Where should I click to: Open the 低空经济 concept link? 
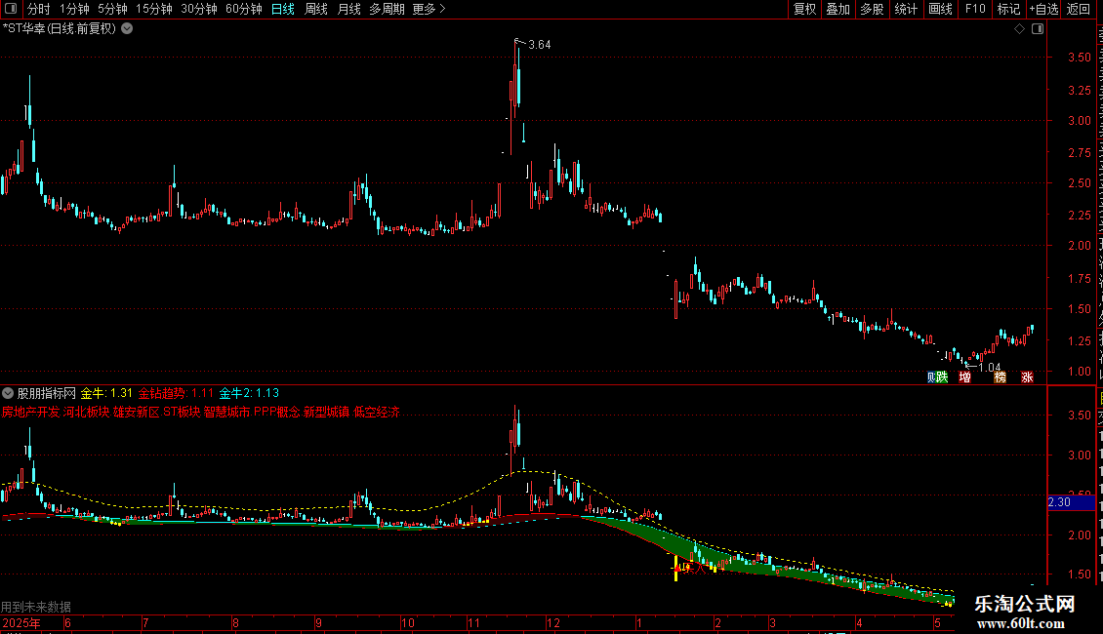(377, 412)
